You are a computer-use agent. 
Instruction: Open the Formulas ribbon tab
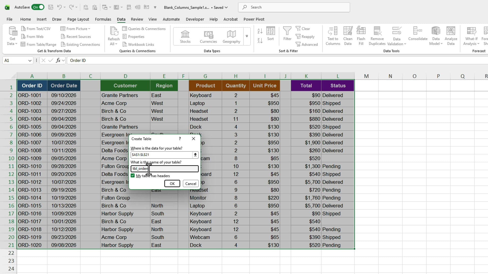pos(103,19)
